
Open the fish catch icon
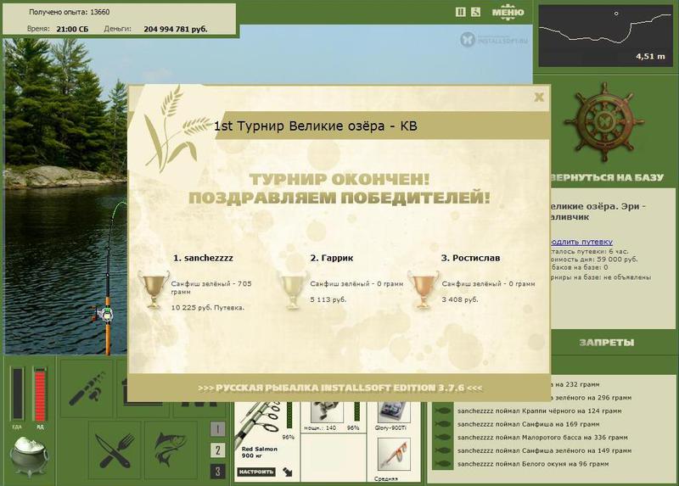pyautogui.click(x=171, y=450)
